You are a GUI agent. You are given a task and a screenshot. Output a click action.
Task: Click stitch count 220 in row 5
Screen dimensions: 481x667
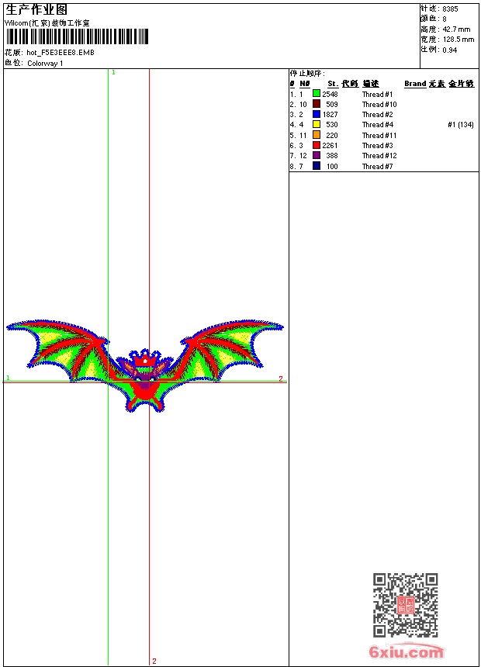pos(332,135)
